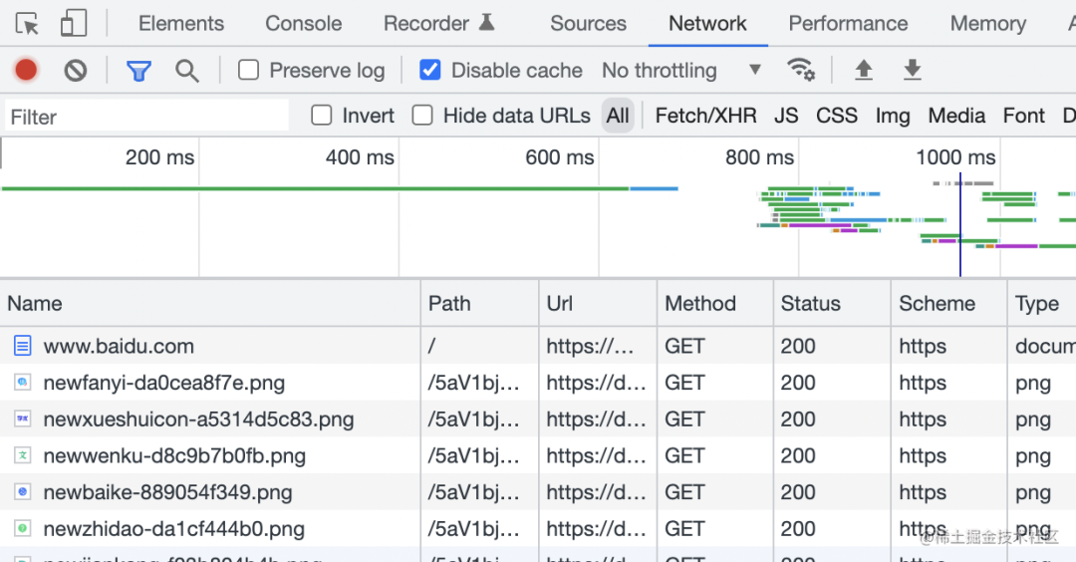
Task: Sort by the Name column header
Action: (210, 303)
